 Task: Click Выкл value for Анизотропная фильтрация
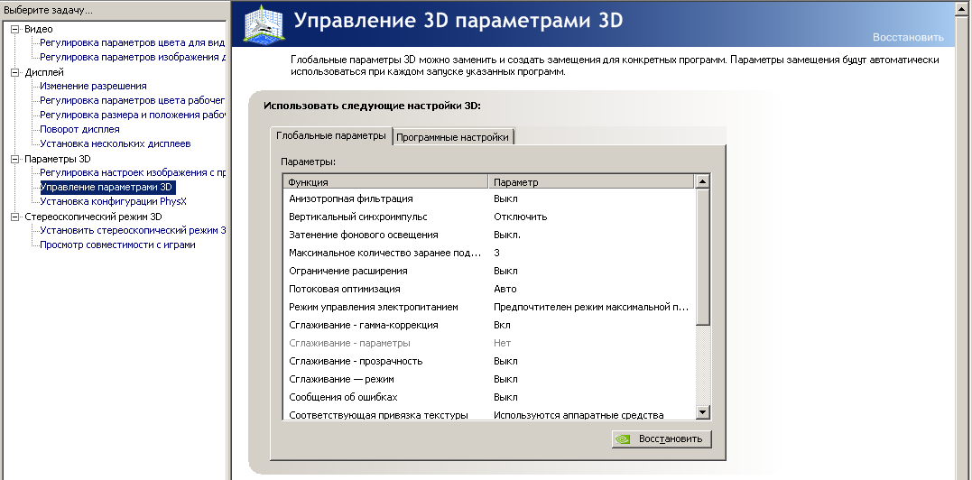[505, 198]
